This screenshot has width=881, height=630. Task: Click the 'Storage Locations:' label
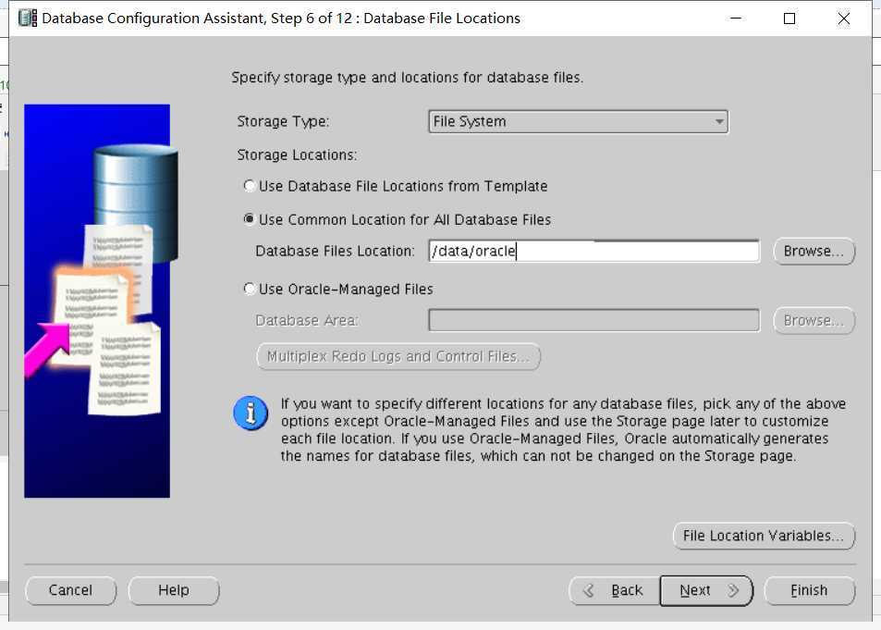297,154
